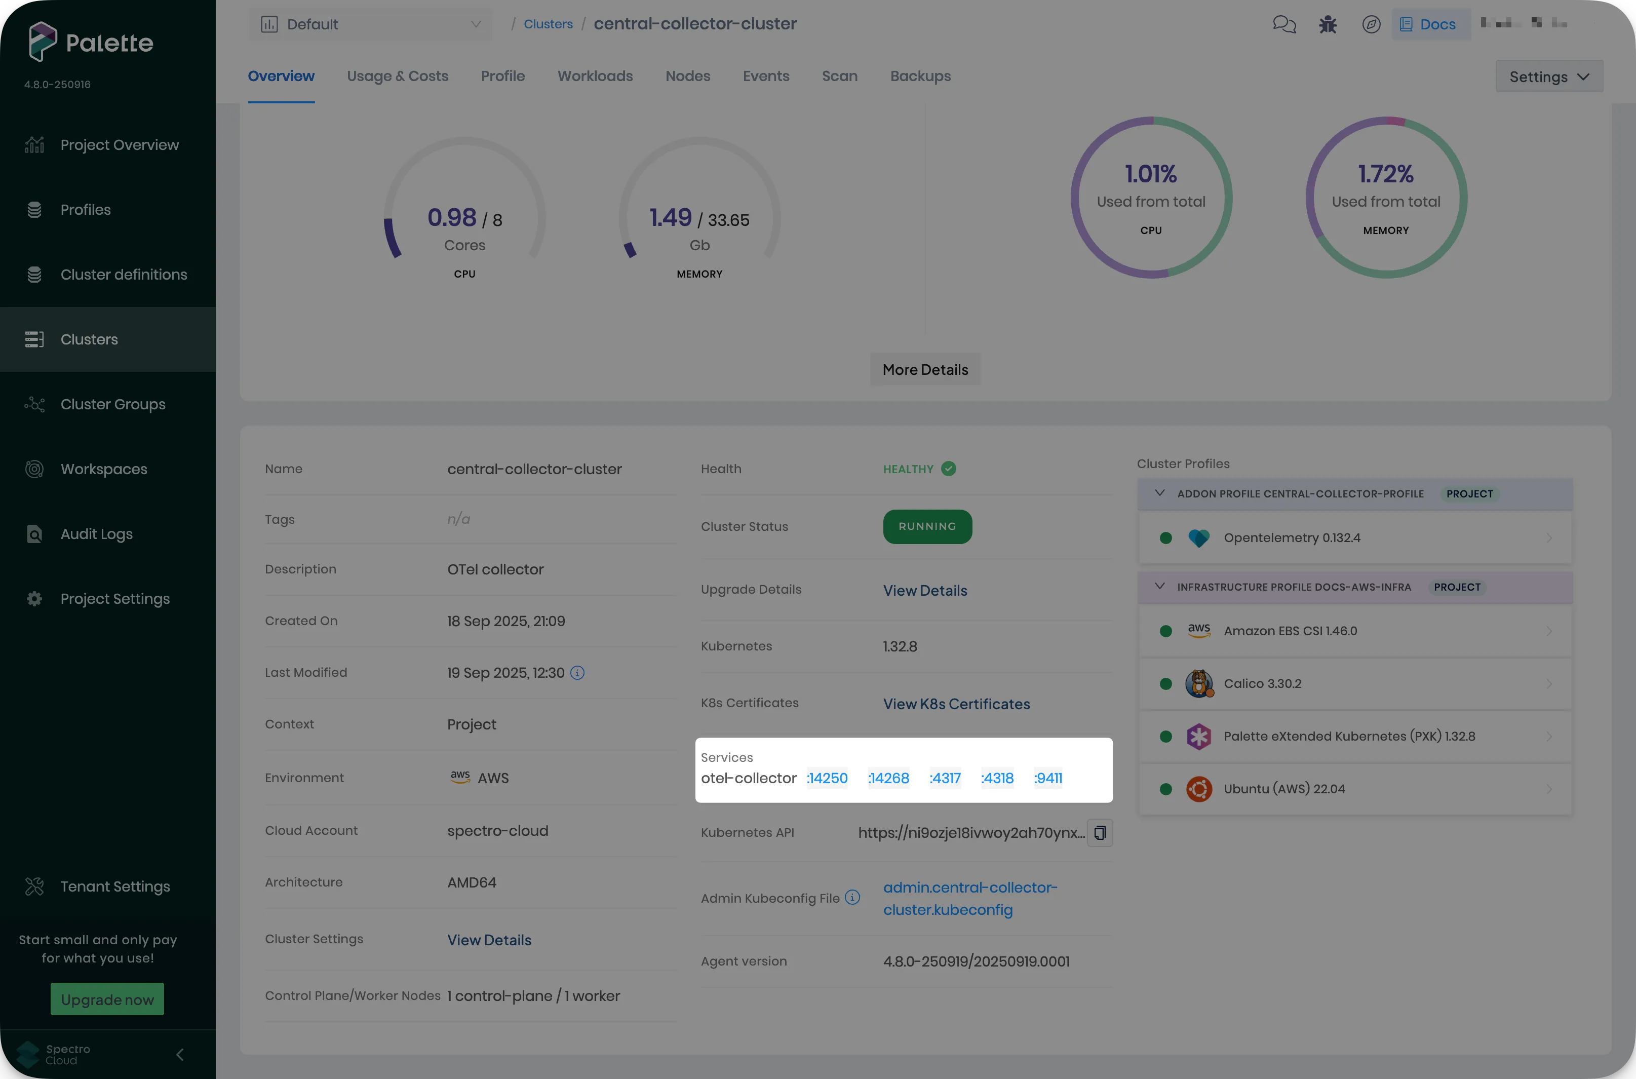Open Cluster Groups in sidebar

point(112,405)
